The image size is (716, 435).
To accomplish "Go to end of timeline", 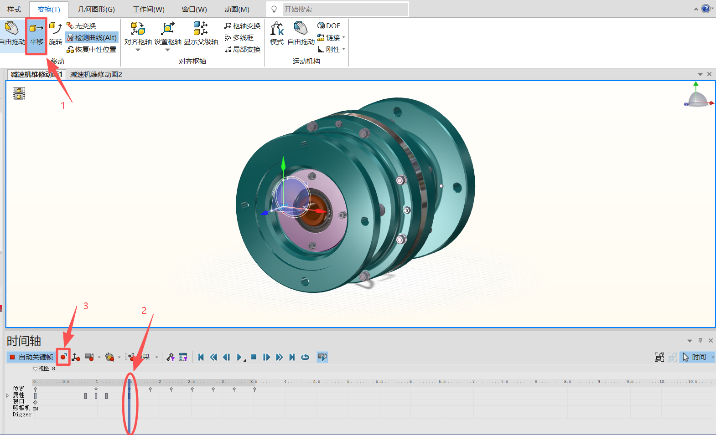I will tap(292, 357).
